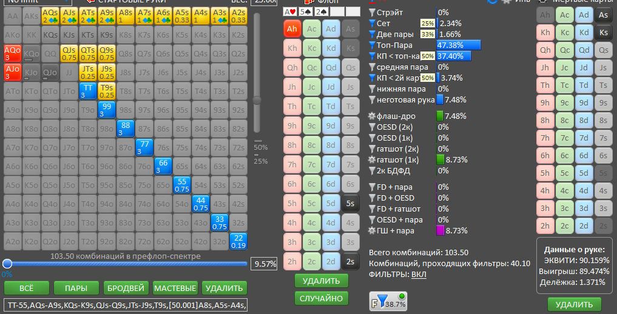Toggle the FD + OESD filter funnel
Image resolution: width=617 pixels, height=314 pixels.
pos(373,198)
